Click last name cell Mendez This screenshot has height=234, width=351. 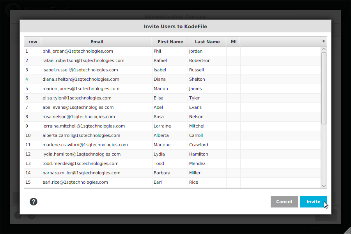pos(207,164)
